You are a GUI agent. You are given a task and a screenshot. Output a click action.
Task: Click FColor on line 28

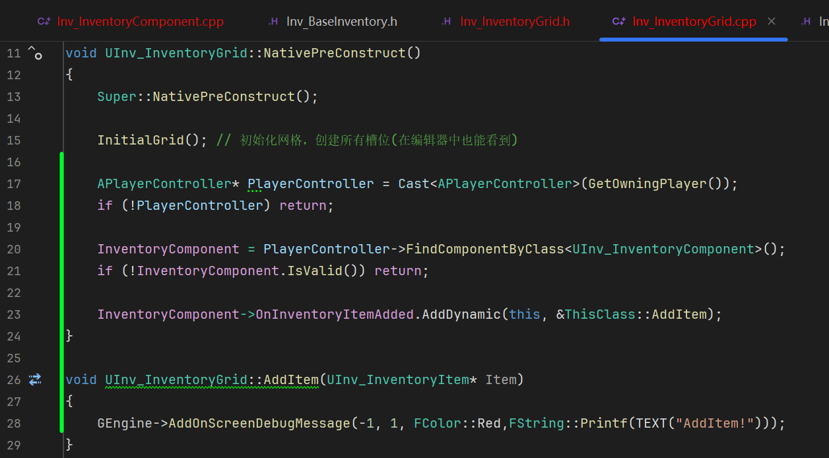click(x=438, y=423)
